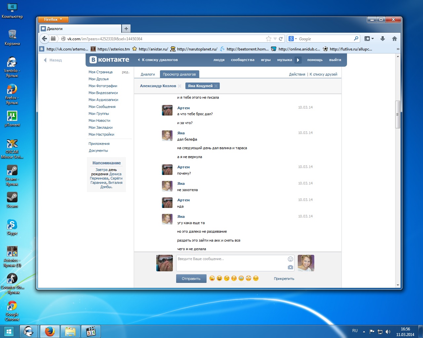
Task: Click the ред. edit link in sidebar
Action: point(126,72)
